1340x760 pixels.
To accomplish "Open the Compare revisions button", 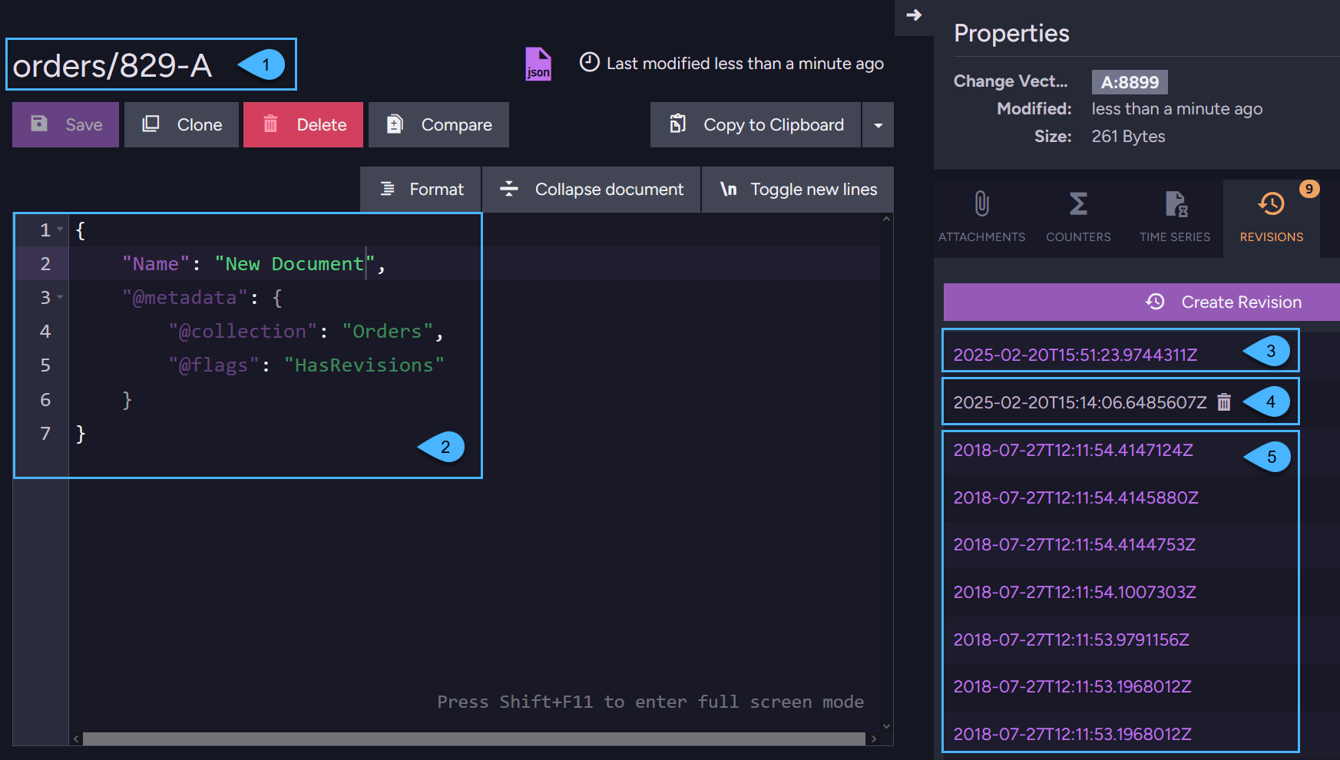I will pyautogui.click(x=438, y=124).
